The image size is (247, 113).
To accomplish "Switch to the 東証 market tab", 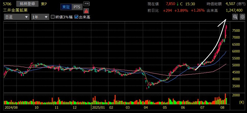I will pos(66,7).
